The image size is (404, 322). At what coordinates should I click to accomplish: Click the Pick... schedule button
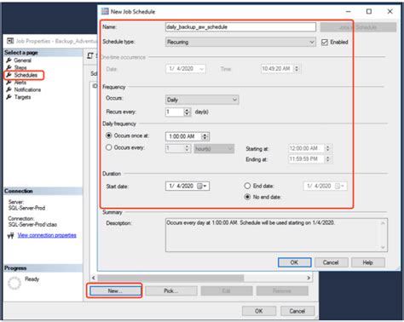pyautogui.click(x=171, y=290)
